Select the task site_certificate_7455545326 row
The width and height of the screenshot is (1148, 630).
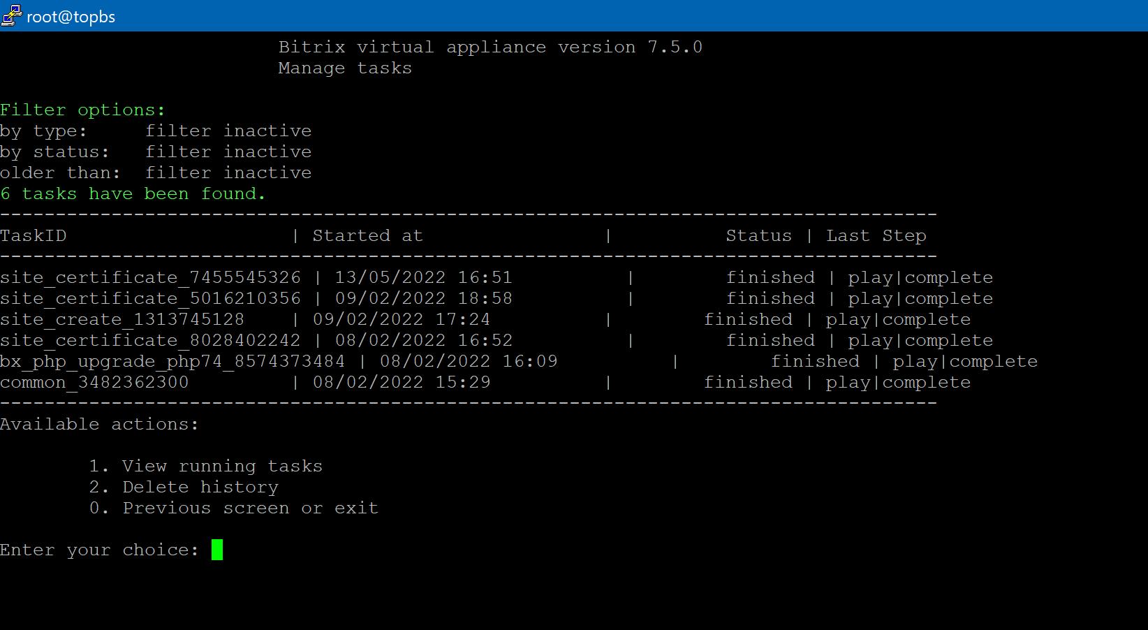point(150,277)
